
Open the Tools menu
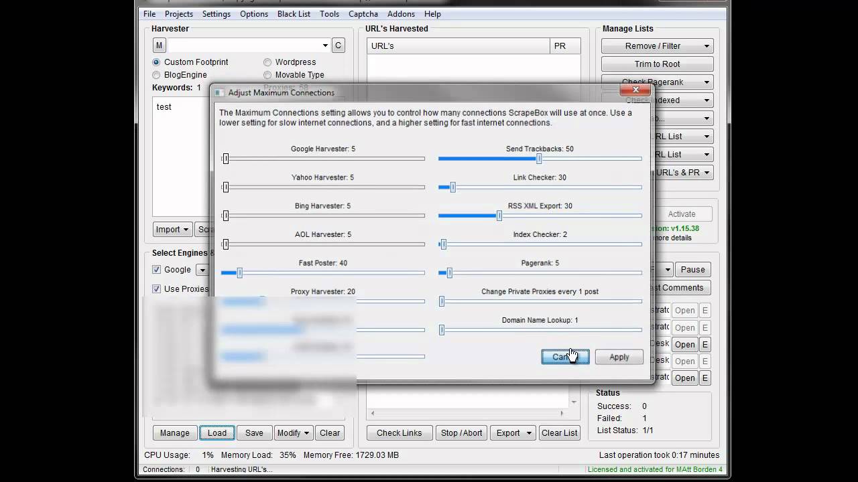point(329,14)
